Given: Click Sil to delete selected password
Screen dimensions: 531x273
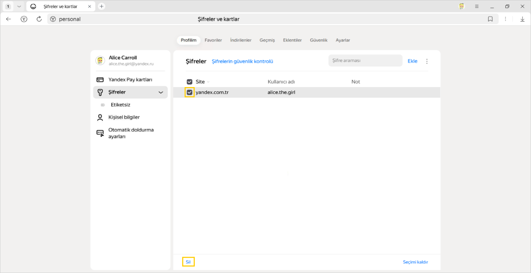Looking at the screenshot, I should pyautogui.click(x=188, y=262).
